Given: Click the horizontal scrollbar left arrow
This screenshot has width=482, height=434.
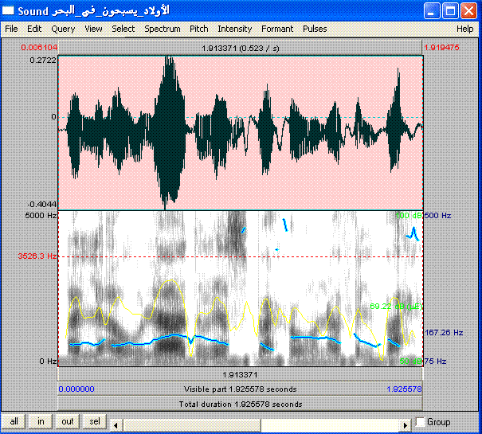Looking at the screenshot, I should pyautogui.click(x=115, y=422).
